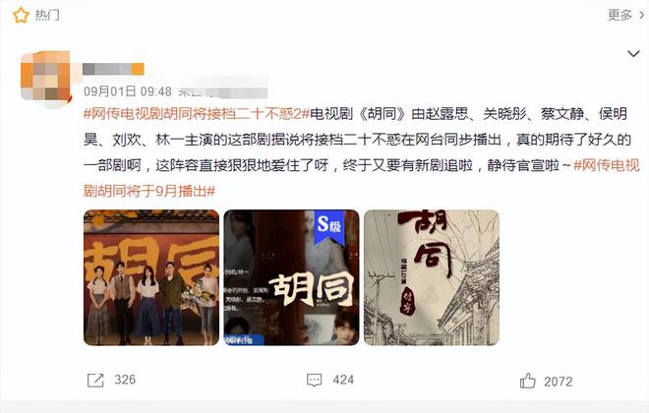View the S级 胡同 poster image
The height and width of the screenshot is (413, 649).
click(291, 277)
